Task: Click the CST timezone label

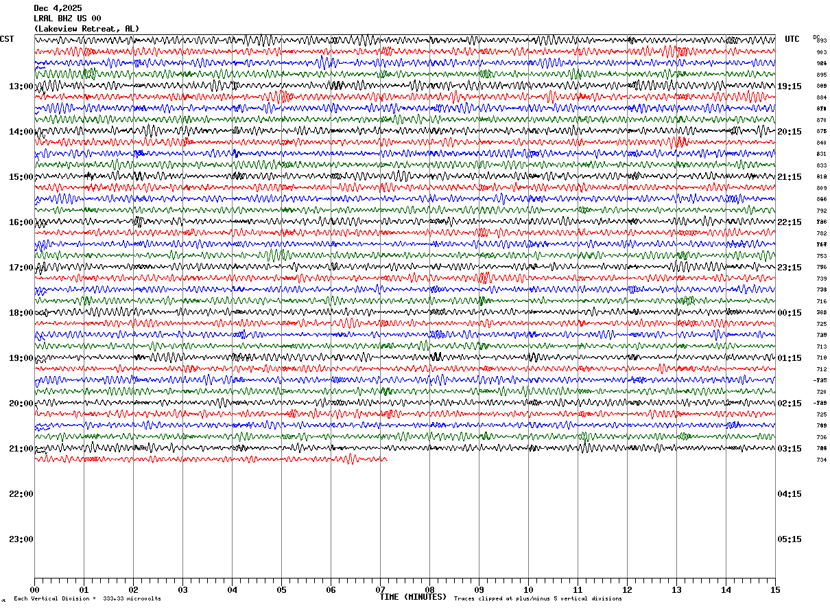Action: point(7,39)
